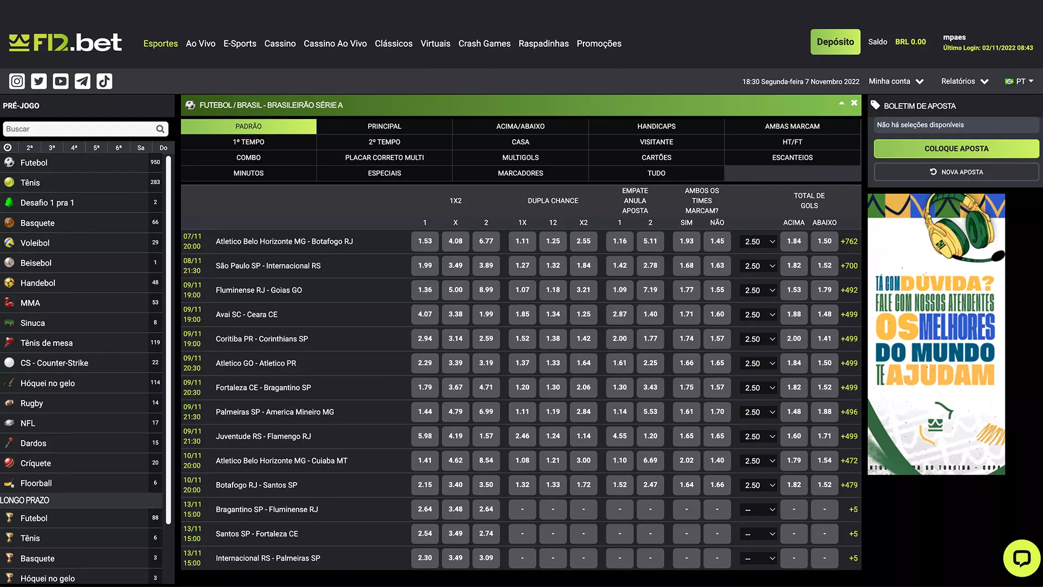The height and width of the screenshot is (587, 1043).
Task: Open Crash Games in top navigation
Action: point(485,43)
